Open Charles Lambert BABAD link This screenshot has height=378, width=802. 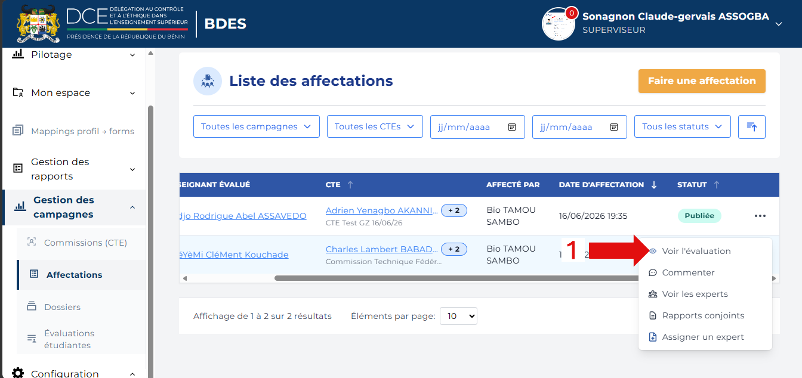382,249
